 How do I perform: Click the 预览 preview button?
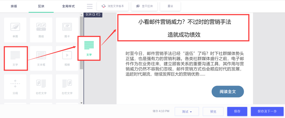click(213, 111)
